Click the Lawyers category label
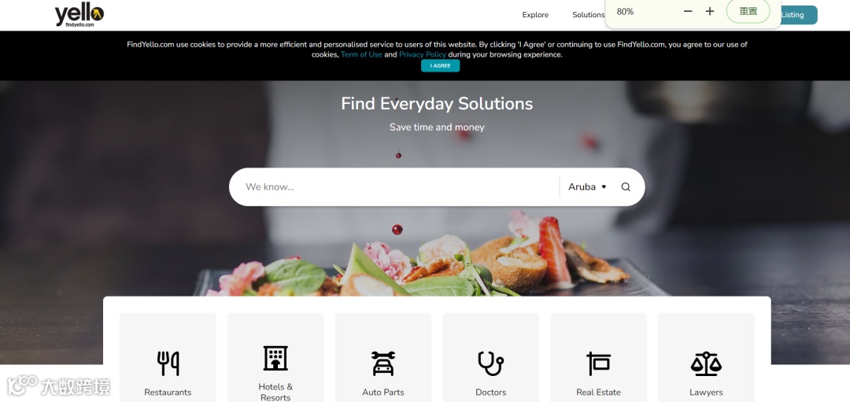 point(706,393)
